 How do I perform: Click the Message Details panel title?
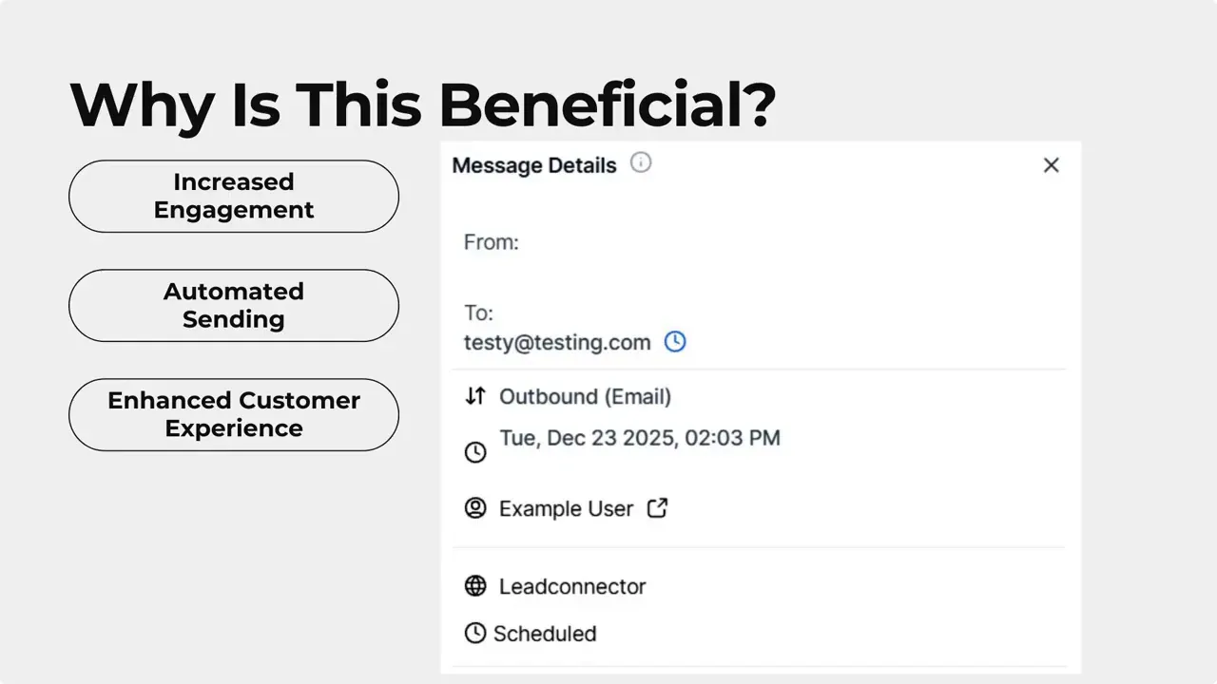coord(533,164)
